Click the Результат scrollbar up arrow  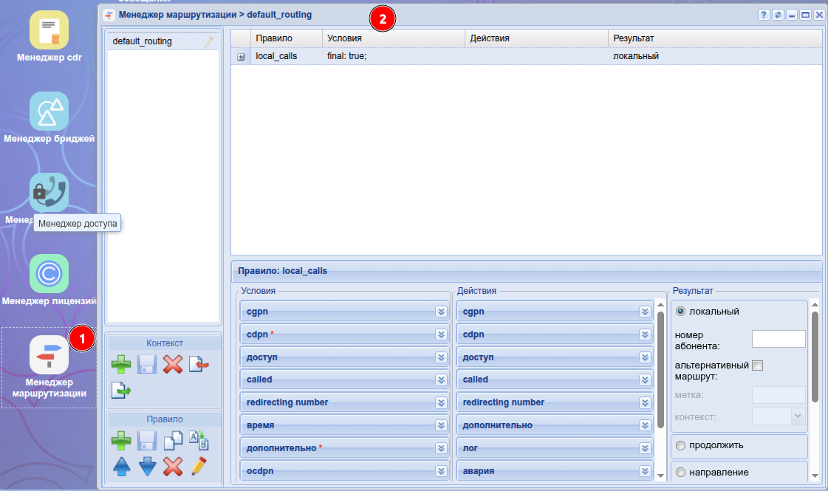pos(815,305)
